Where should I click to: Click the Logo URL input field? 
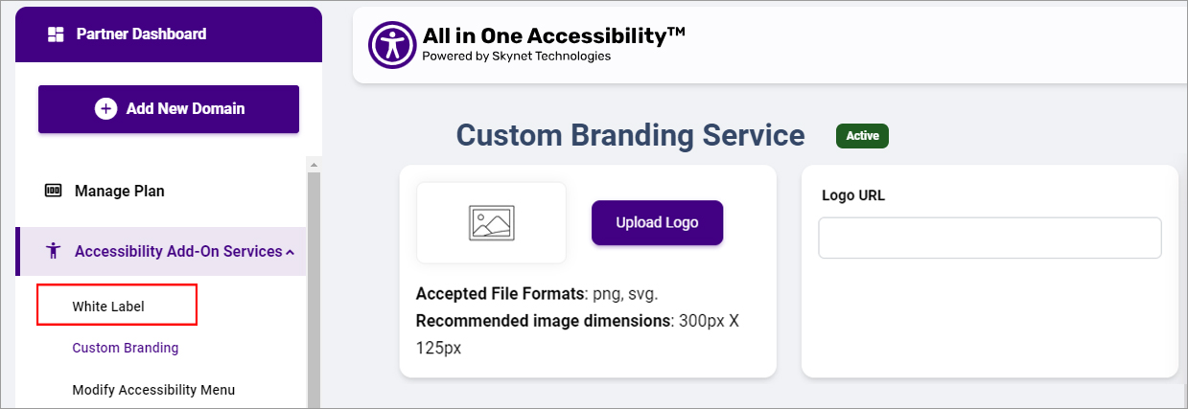(x=990, y=238)
